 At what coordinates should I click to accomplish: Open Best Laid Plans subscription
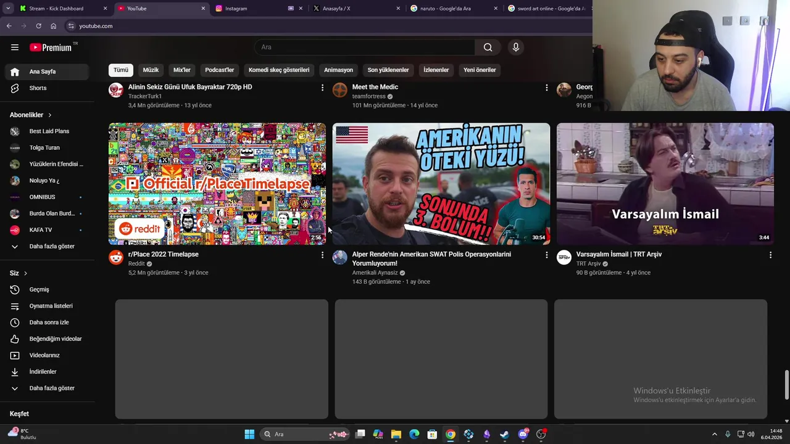48,131
